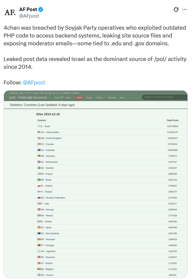Focus the search post number field
The width and height of the screenshot is (192, 279).
(x=165, y=97)
